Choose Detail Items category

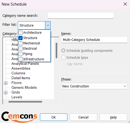coord(21,78)
